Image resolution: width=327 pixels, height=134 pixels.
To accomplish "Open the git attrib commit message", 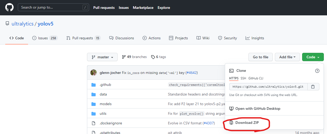I will pyautogui.click(x=175, y=132).
